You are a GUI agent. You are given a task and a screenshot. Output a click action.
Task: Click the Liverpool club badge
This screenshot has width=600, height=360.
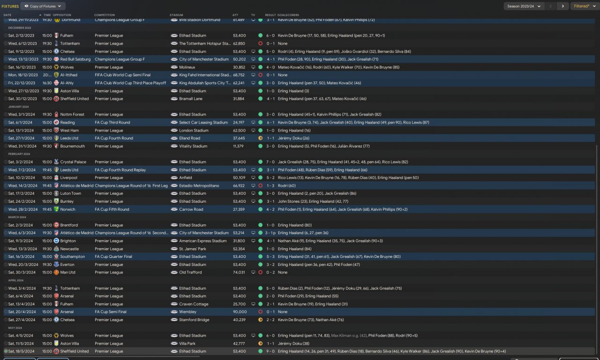click(x=57, y=178)
